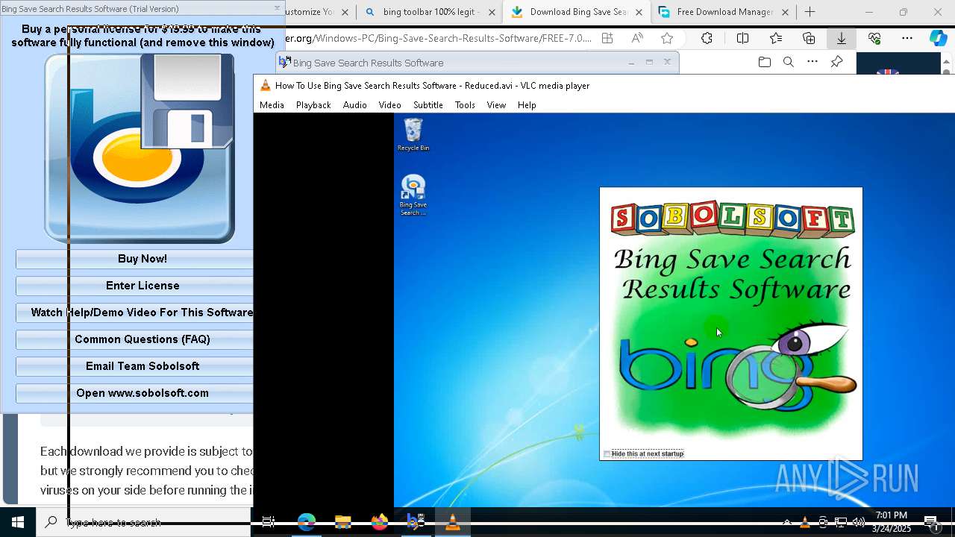Toggle 'Hide this at next startup' checkbox

[607, 453]
